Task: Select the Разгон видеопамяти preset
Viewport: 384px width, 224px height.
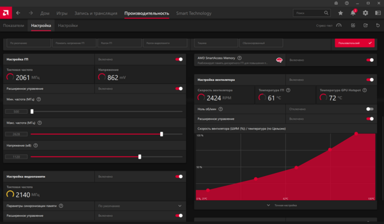Action: (x=165, y=43)
